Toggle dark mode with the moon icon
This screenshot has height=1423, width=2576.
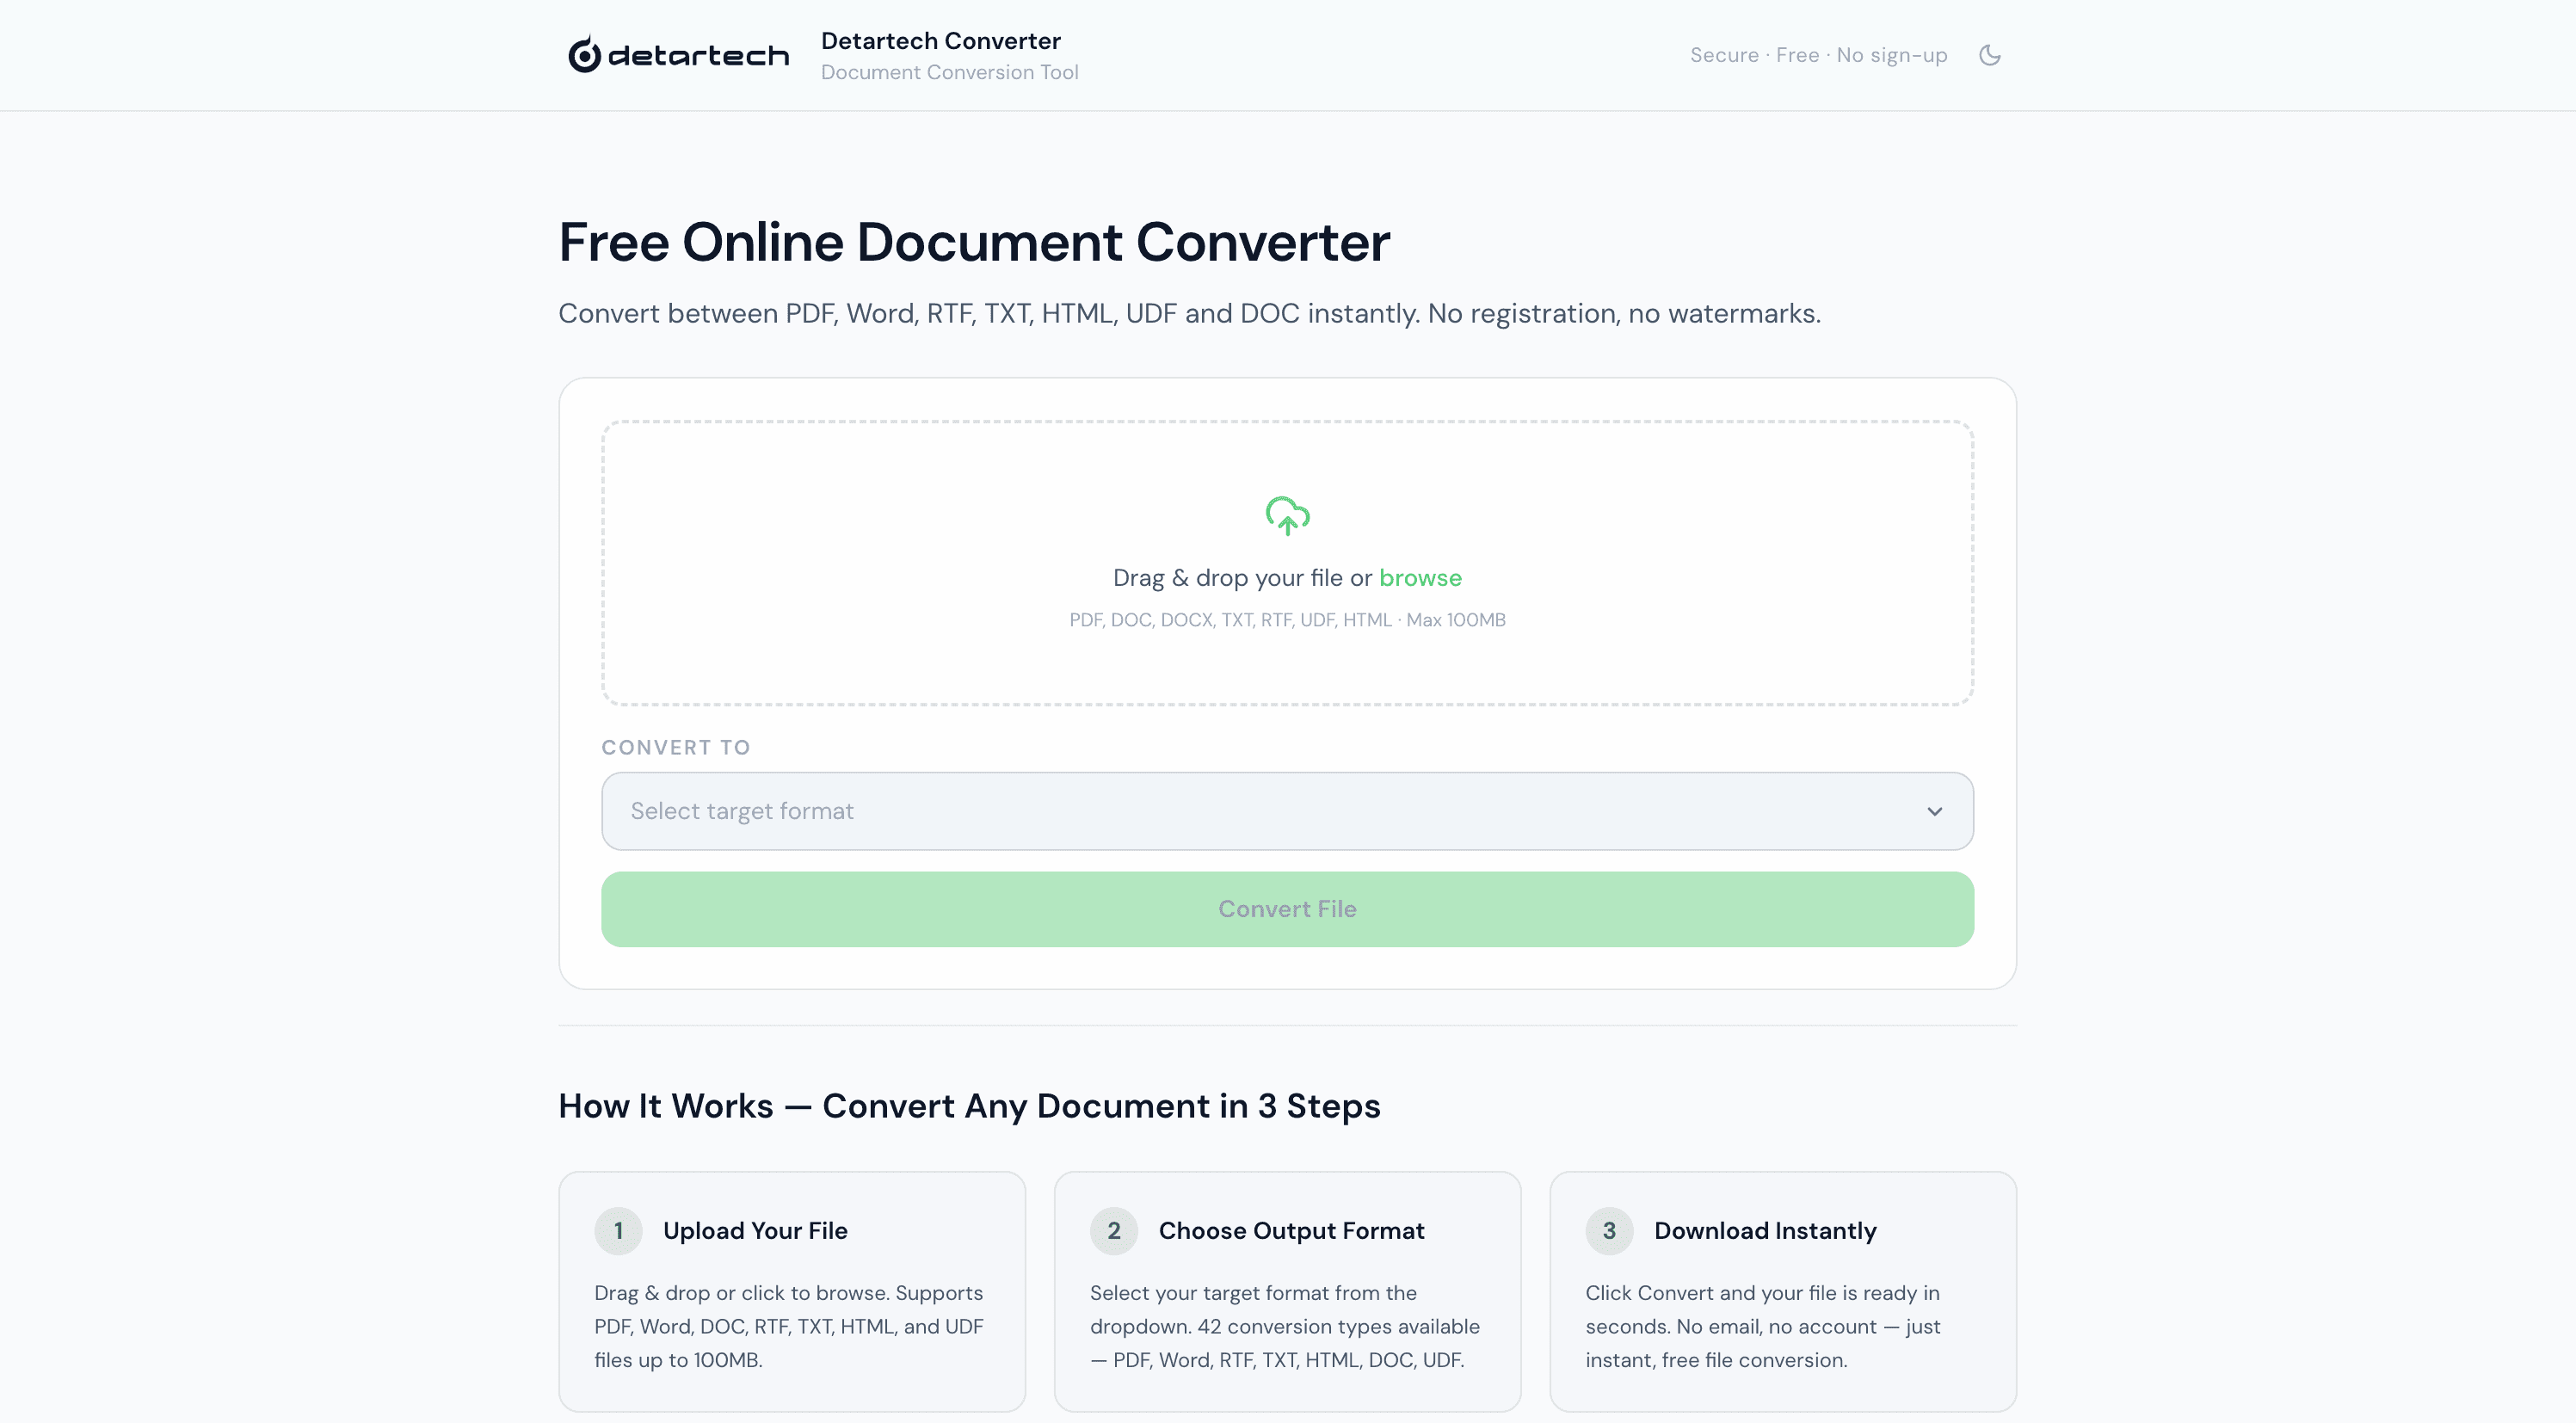pos(1989,55)
